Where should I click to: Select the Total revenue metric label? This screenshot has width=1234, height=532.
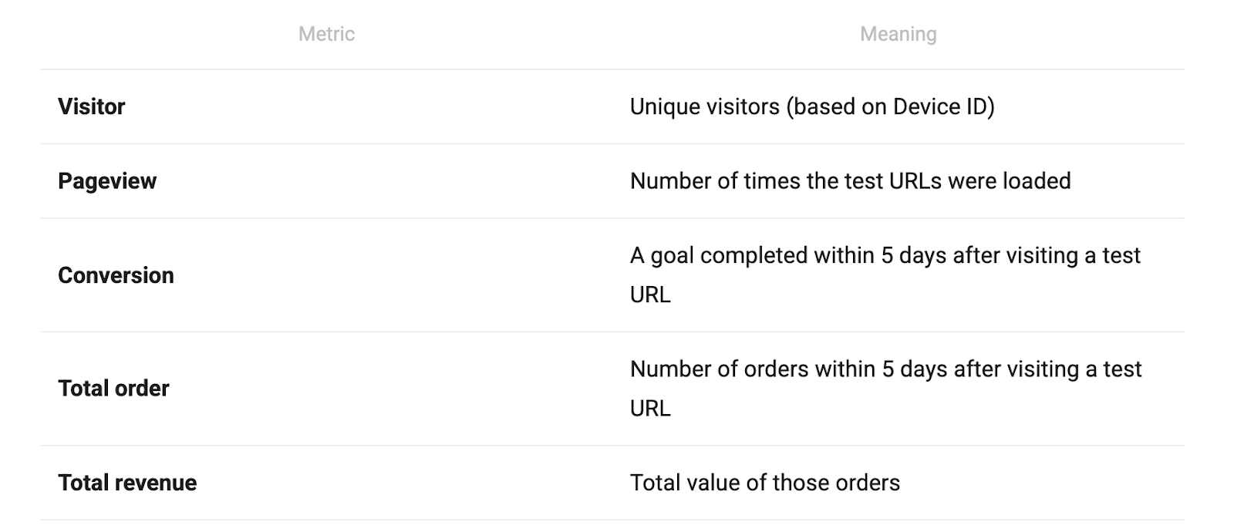[x=127, y=483]
